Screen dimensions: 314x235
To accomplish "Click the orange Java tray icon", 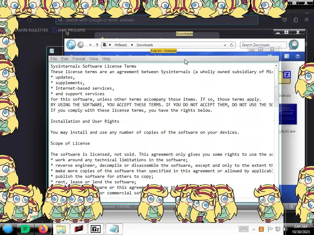I will tap(261, 229).
